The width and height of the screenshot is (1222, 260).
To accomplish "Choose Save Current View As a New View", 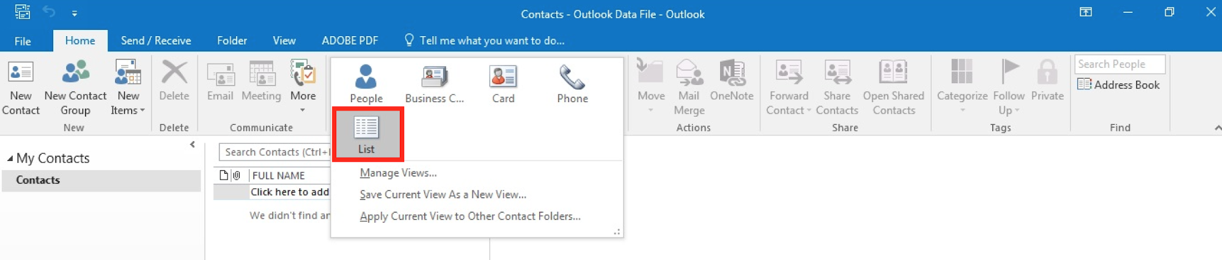I will [443, 195].
